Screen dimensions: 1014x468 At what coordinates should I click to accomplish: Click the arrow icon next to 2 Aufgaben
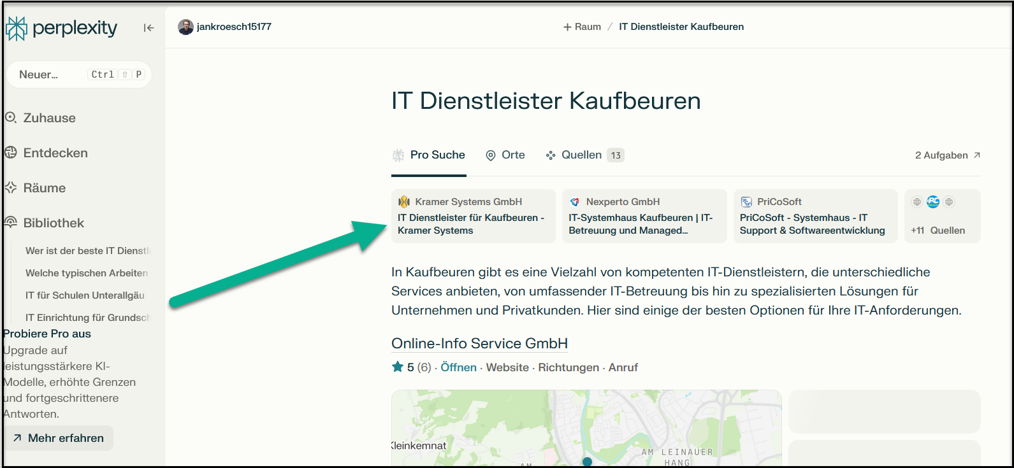point(976,155)
